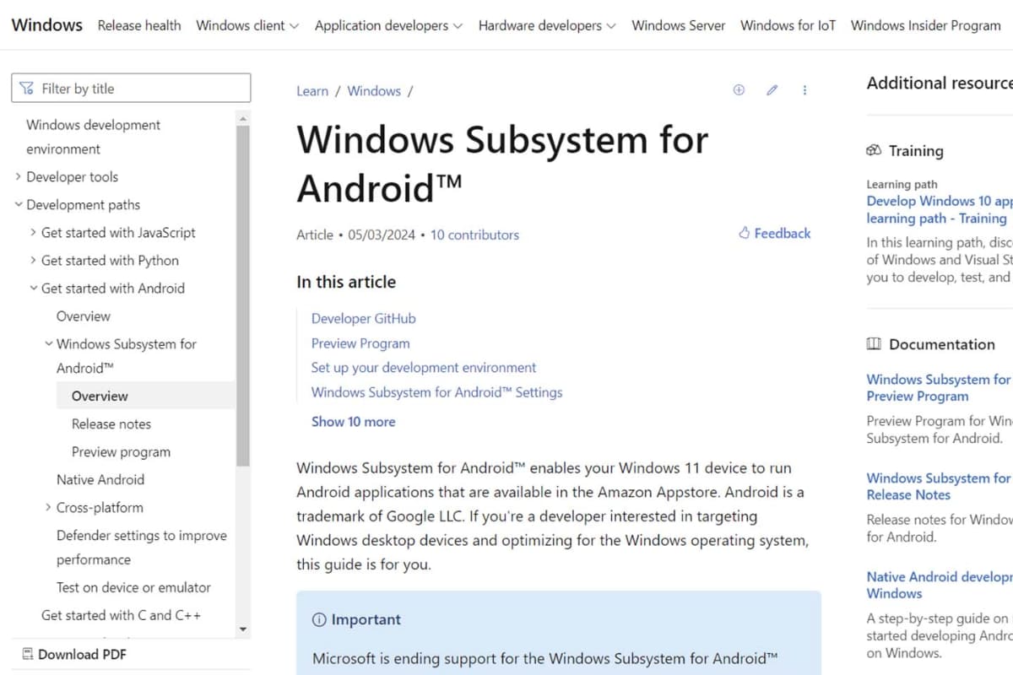Select Release notes in sidebar
The height and width of the screenshot is (675, 1013).
[111, 424]
